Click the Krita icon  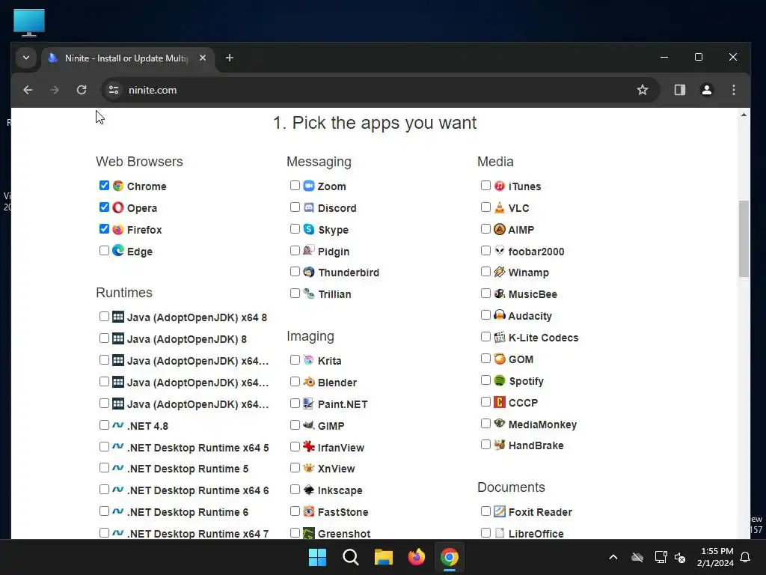[x=308, y=360]
